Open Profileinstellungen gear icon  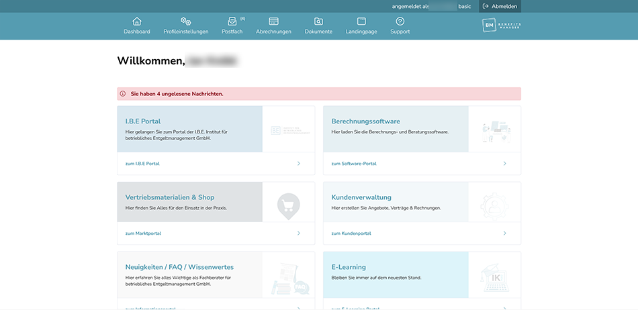(186, 21)
